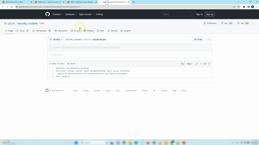Open the three-dots more options menu
The width and height of the screenshot is (259, 145).
click(x=209, y=39)
